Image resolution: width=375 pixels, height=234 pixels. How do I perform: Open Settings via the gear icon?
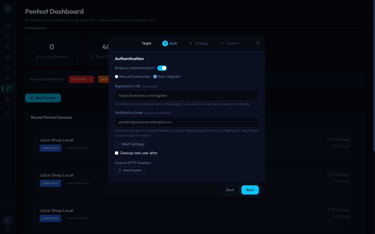click(x=8, y=99)
